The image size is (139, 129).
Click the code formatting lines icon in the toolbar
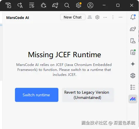32,5
